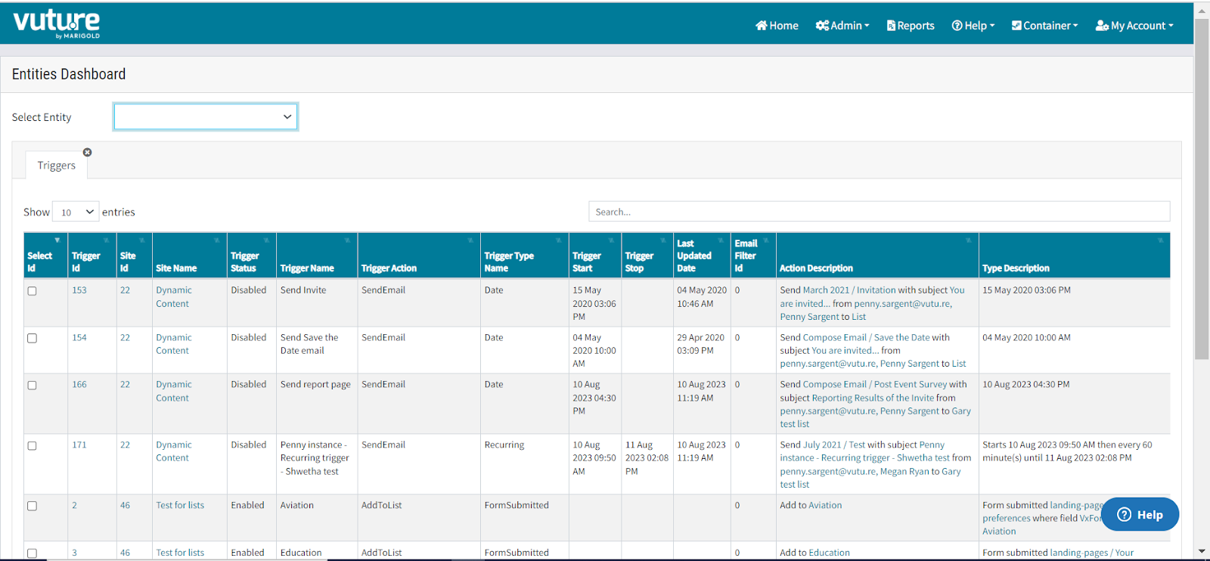Click the floating Help button
Screen dimensions: 1210x561
1140,514
